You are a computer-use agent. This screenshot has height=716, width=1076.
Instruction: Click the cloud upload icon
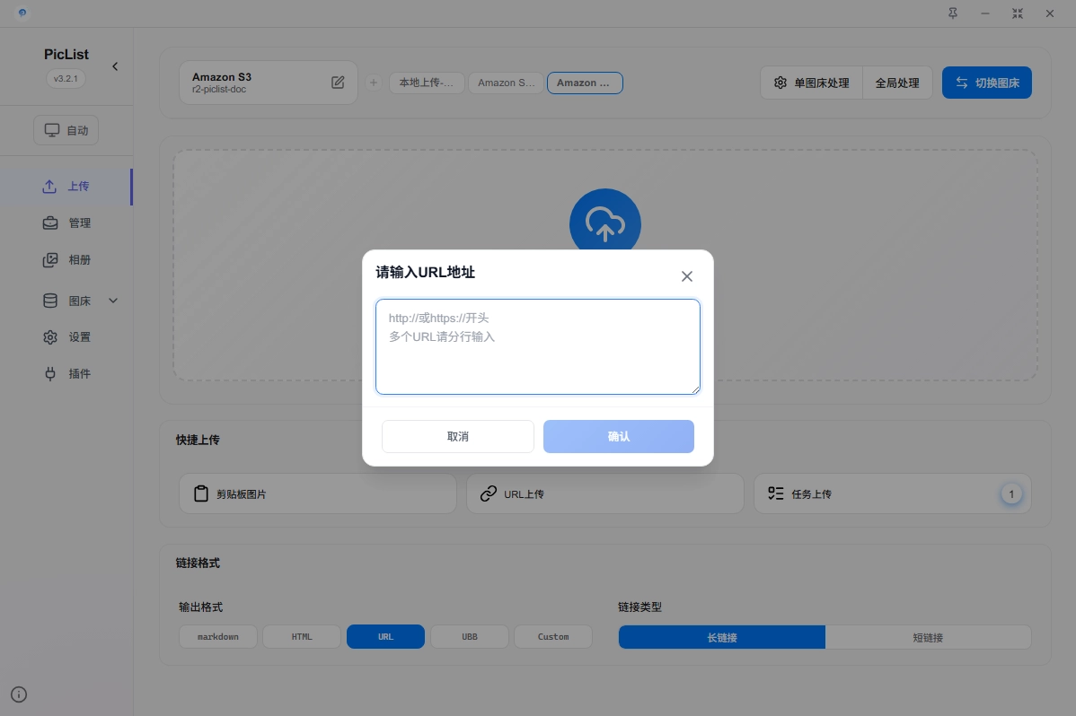click(604, 223)
